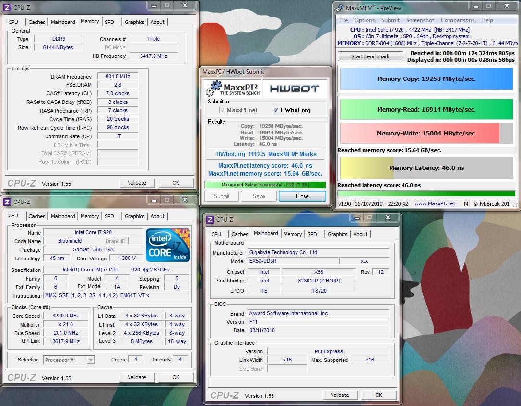
Task: Click the CPU-Z icon in memory window title
Action: pos(7,7)
